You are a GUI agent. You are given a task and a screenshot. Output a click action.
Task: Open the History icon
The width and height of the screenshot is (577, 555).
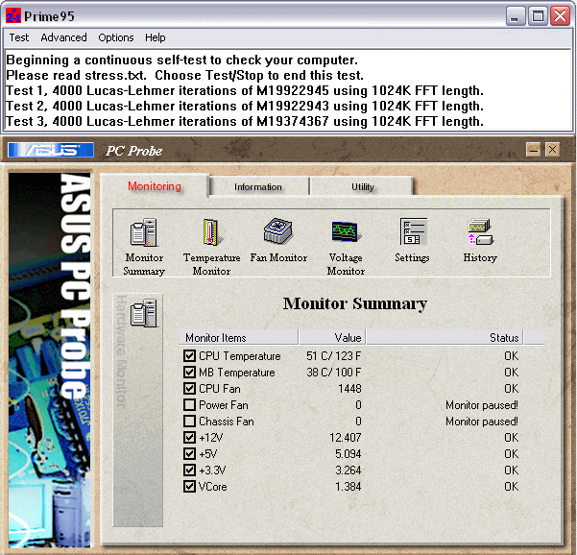click(480, 232)
